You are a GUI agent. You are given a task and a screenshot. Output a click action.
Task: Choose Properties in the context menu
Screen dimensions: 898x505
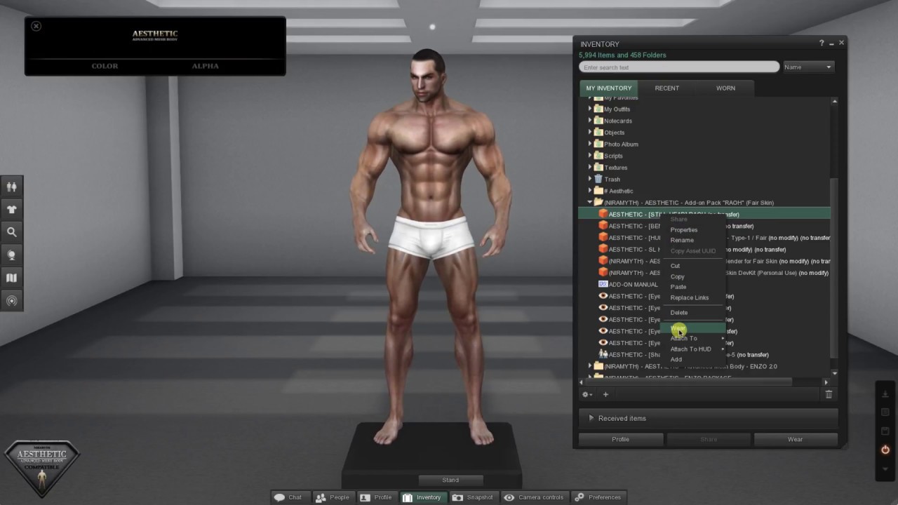click(x=684, y=230)
